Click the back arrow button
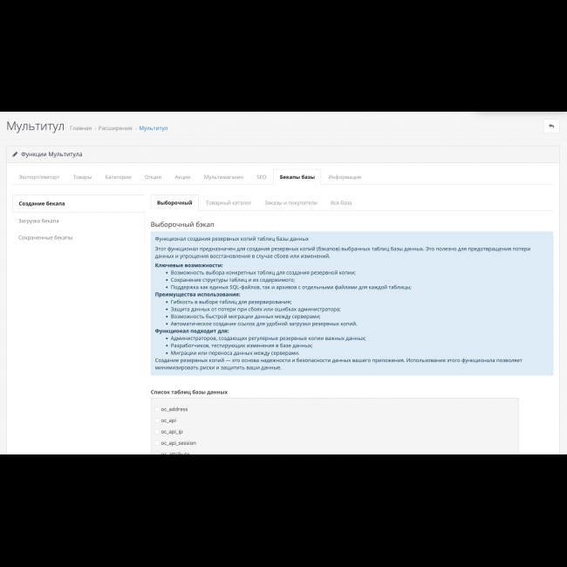Viewport: 567px width, 567px height. [x=550, y=126]
